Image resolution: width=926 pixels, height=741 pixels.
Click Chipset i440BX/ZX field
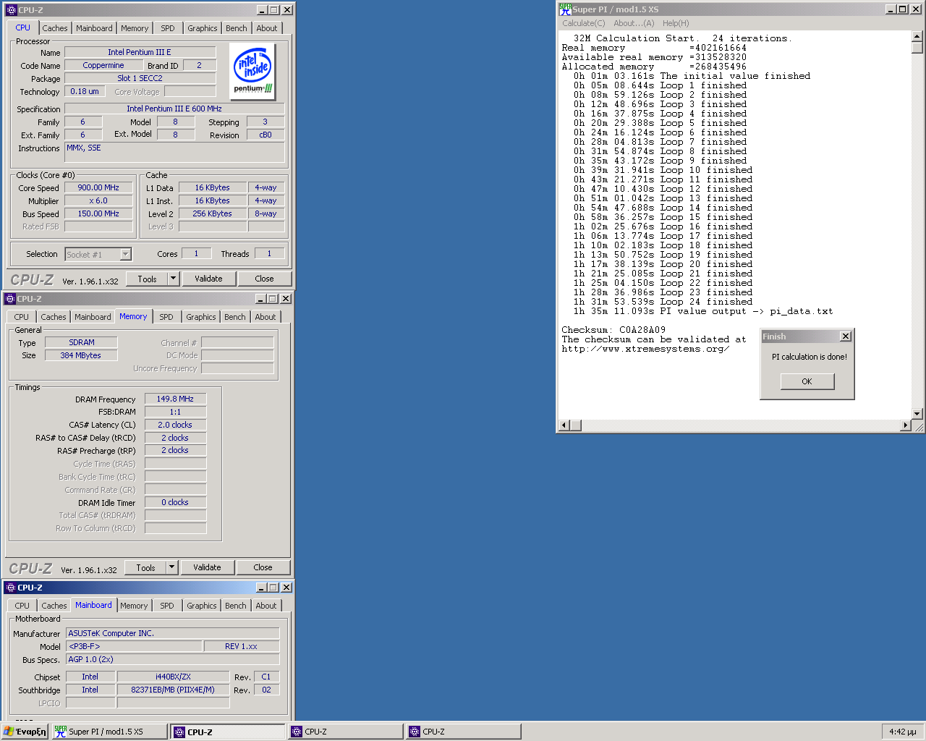click(173, 677)
